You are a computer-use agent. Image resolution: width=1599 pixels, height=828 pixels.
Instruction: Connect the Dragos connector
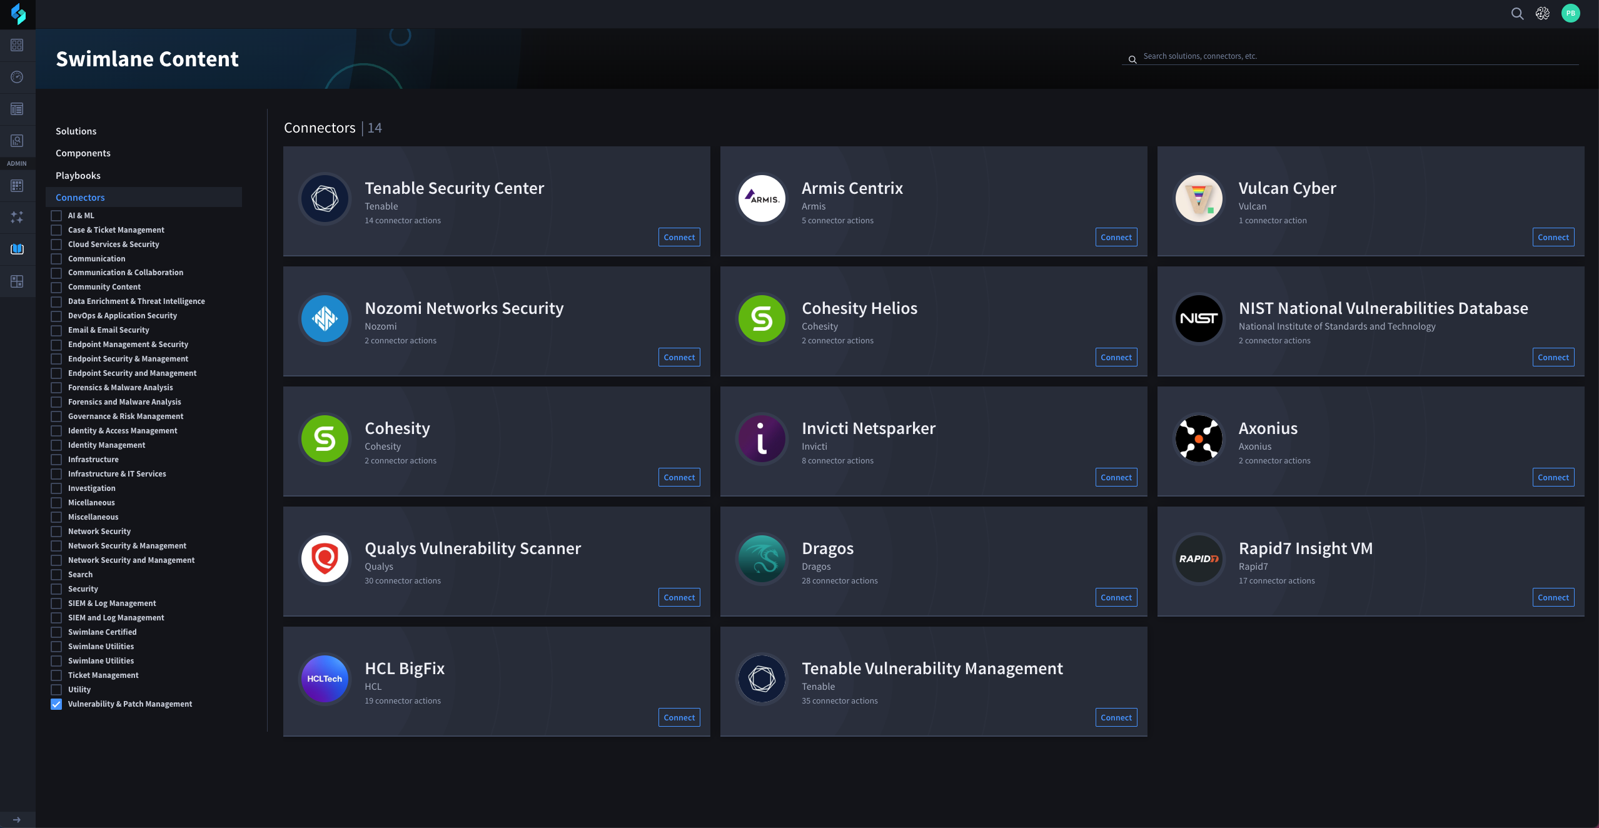[x=1116, y=597]
